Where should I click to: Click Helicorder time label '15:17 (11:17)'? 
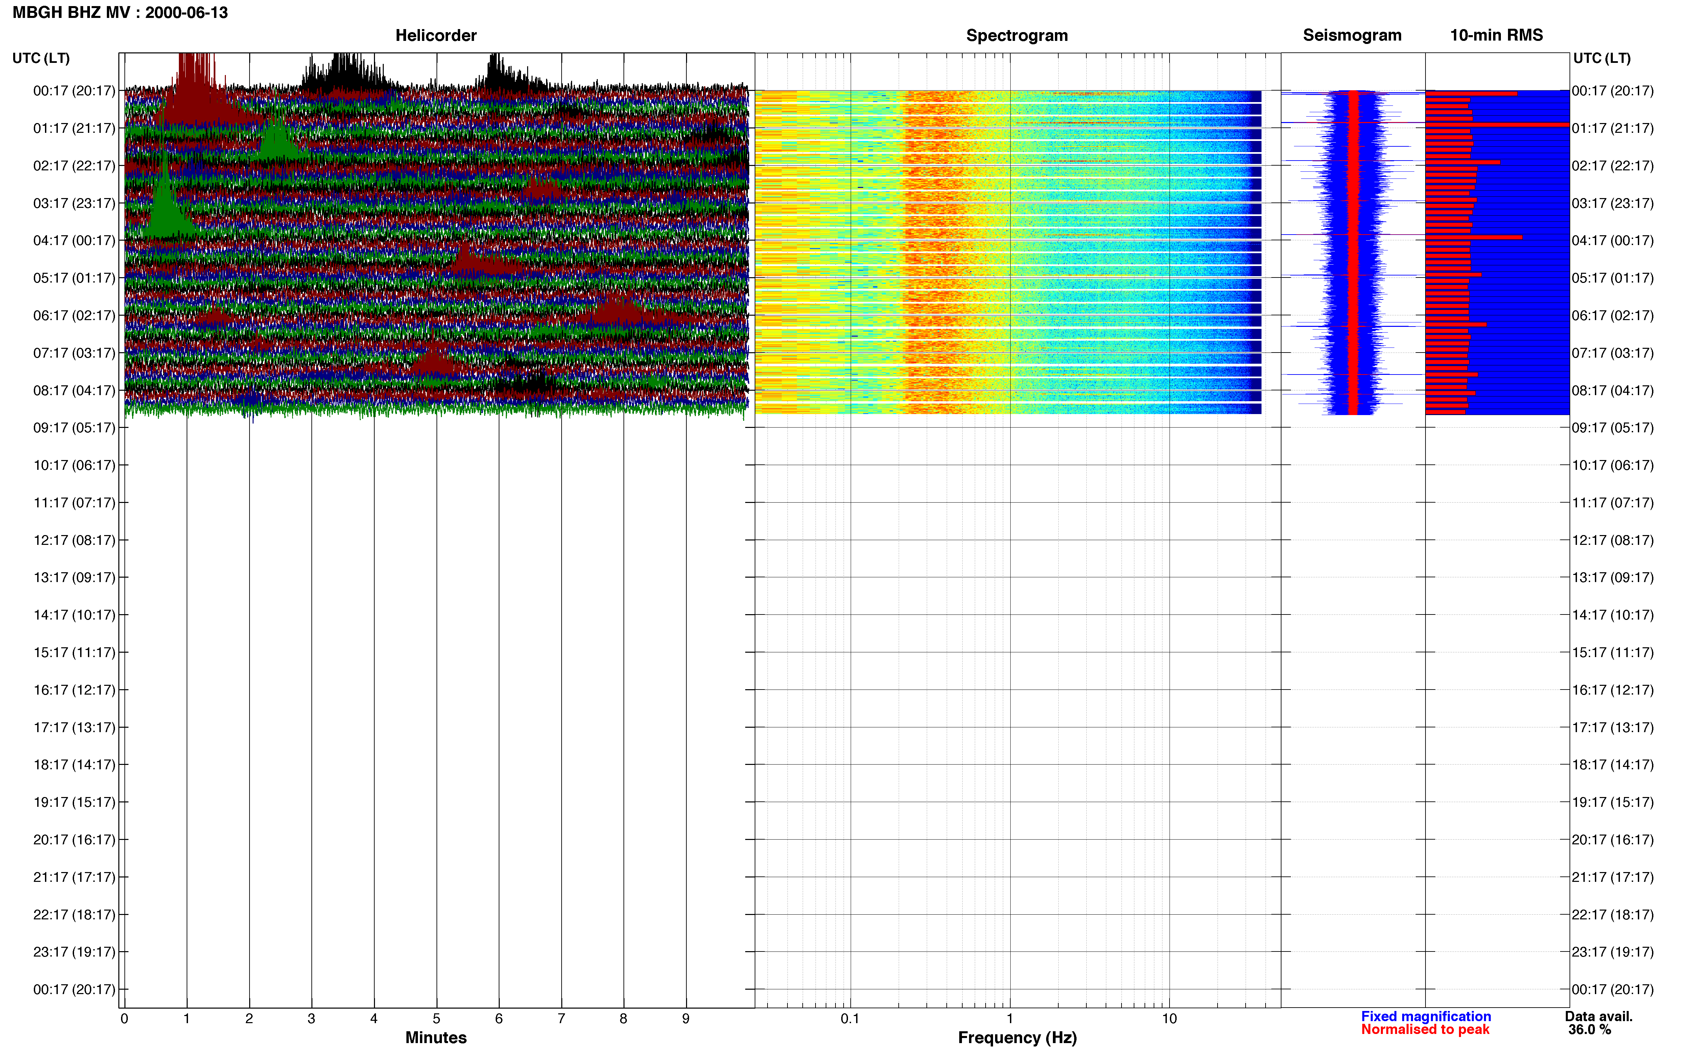74,653
